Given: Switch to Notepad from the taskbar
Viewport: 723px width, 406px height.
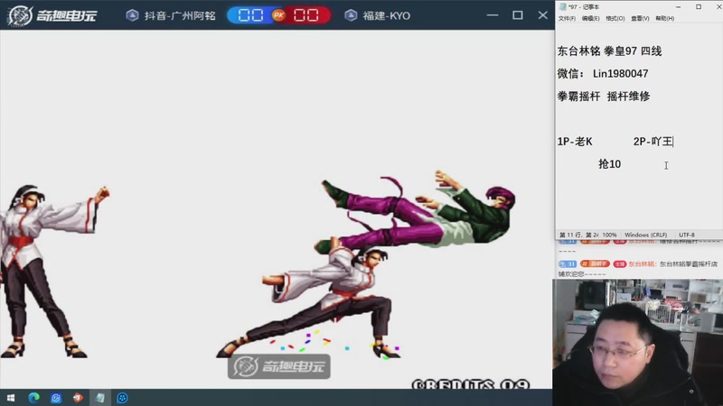Looking at the screenshot, I should click(x=100, y=398).
